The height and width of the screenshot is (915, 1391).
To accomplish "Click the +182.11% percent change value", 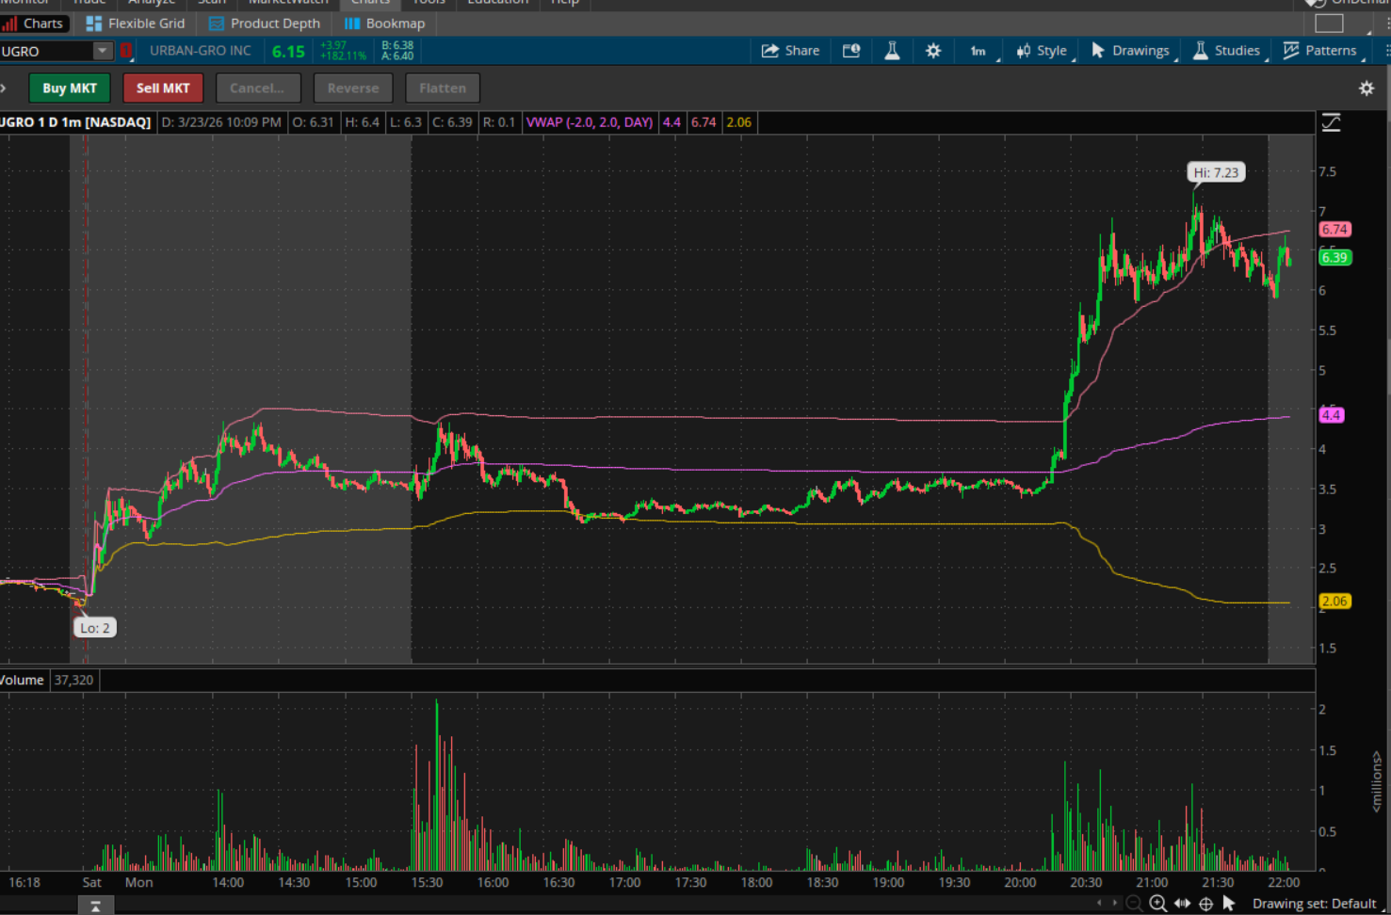I will click(x=343, y=56).
